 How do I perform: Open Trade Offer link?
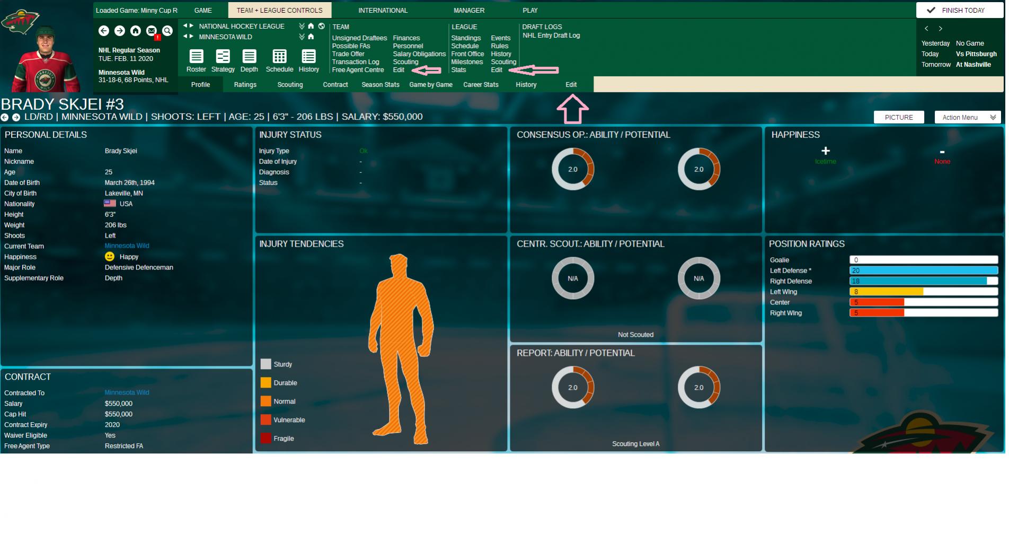point(348,54)
